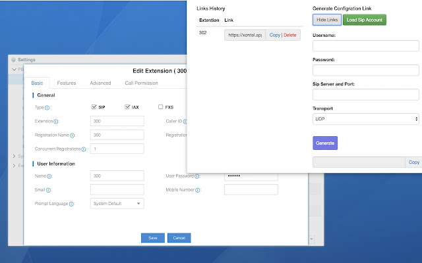Click the info icon next to Email
Screen dimensions: 422x263
48,190
